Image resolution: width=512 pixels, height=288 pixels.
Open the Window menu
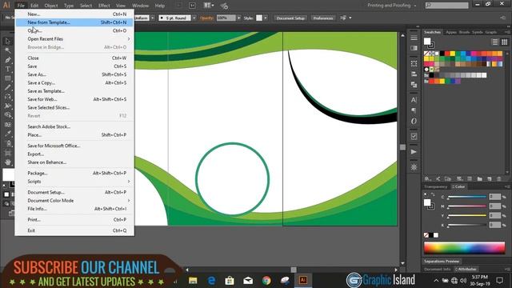pos(141,6)
